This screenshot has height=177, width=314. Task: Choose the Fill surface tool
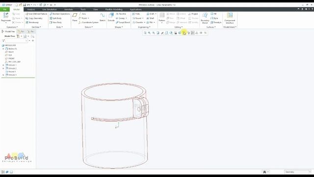tap(213, 14)
